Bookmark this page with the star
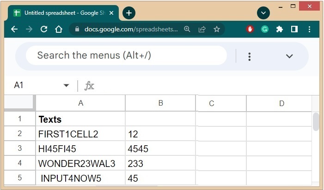This screenshot has height=190, width=324. tap(216, 29)
